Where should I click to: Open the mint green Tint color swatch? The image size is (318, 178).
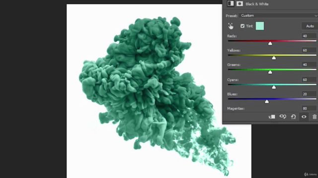click(260, 26)
